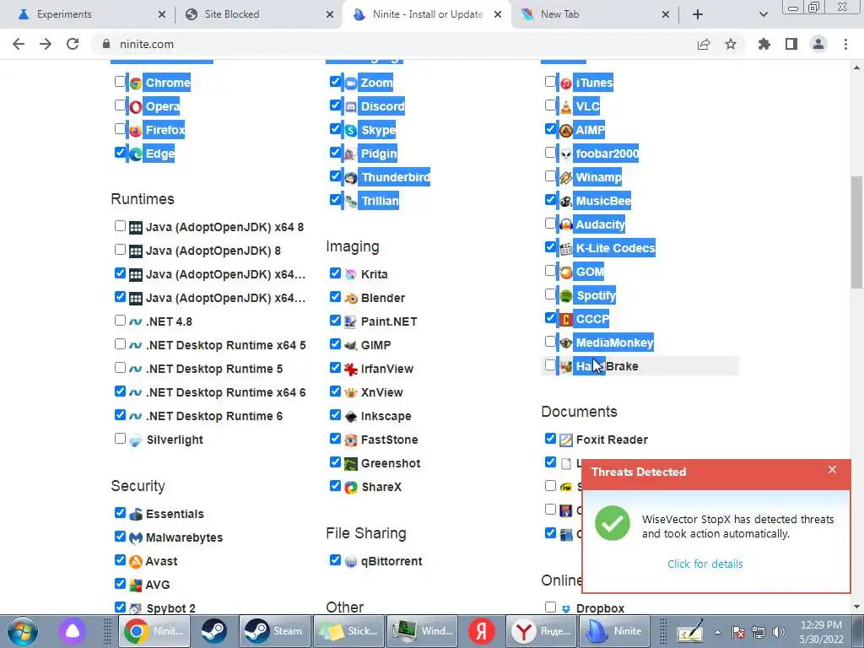Check the Silverlight checkbox
864x648 pixels.
pyautogui.click(x=120, y=439)
